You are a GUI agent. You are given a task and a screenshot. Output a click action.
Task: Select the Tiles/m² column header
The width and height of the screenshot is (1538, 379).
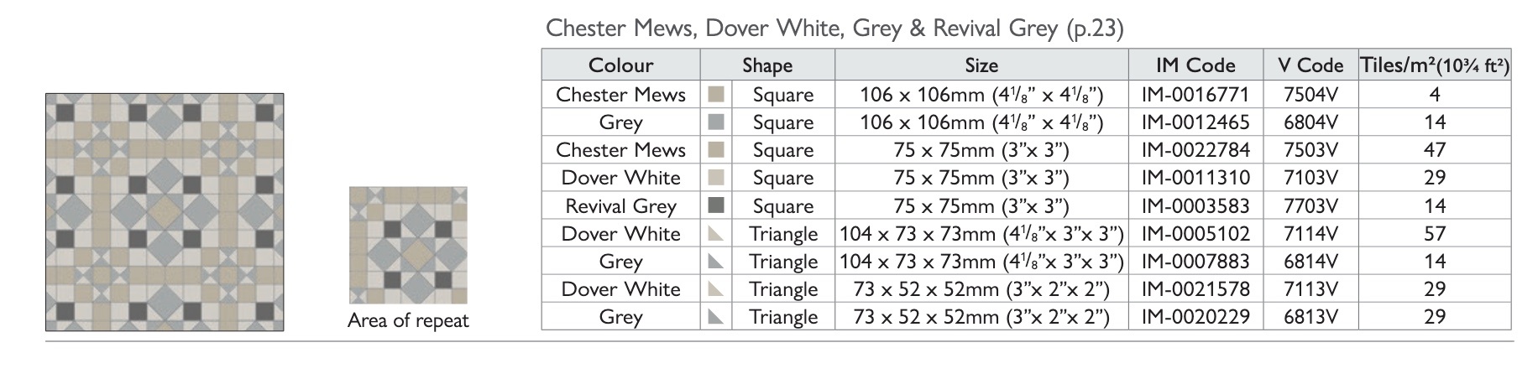click(1434, 65)
